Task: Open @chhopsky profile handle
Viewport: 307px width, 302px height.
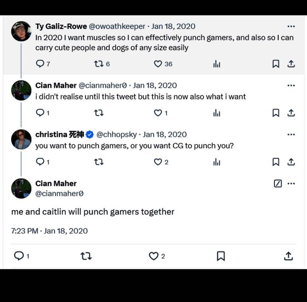Action: click(116, 135)
